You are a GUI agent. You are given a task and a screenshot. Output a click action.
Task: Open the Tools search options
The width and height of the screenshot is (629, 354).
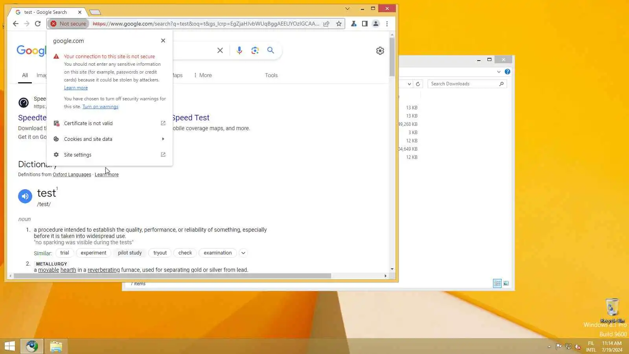[271, 75]
